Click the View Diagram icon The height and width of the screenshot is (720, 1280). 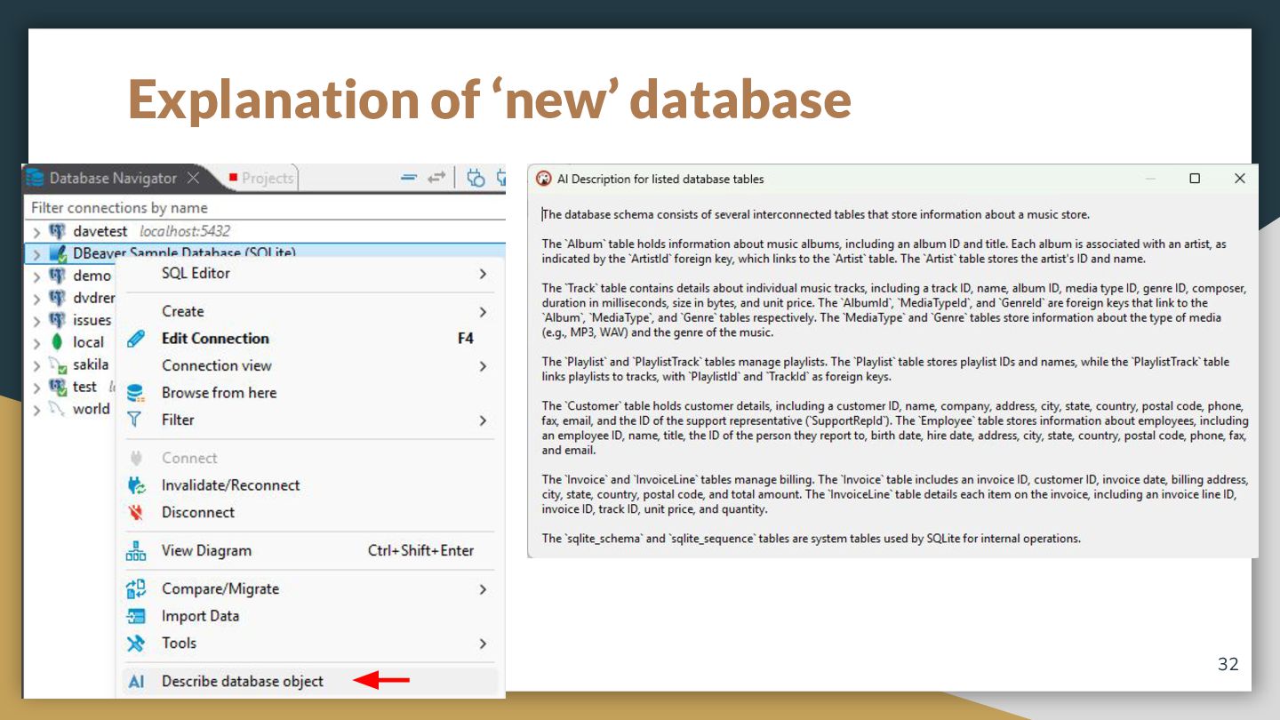click(136, 551)
